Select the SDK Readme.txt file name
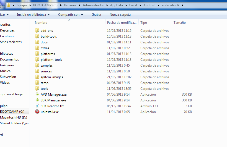 coord(52,106)
